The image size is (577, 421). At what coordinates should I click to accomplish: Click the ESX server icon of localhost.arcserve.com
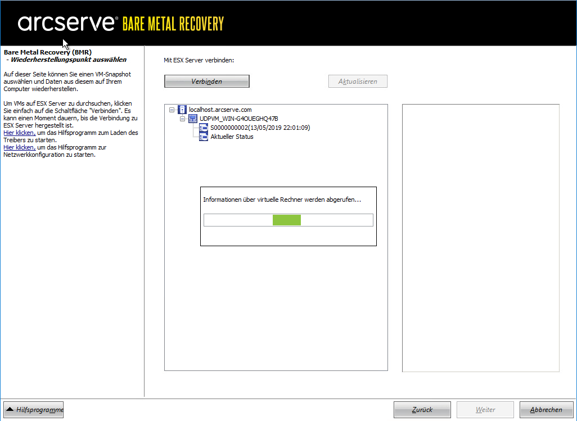coord(182,110)
